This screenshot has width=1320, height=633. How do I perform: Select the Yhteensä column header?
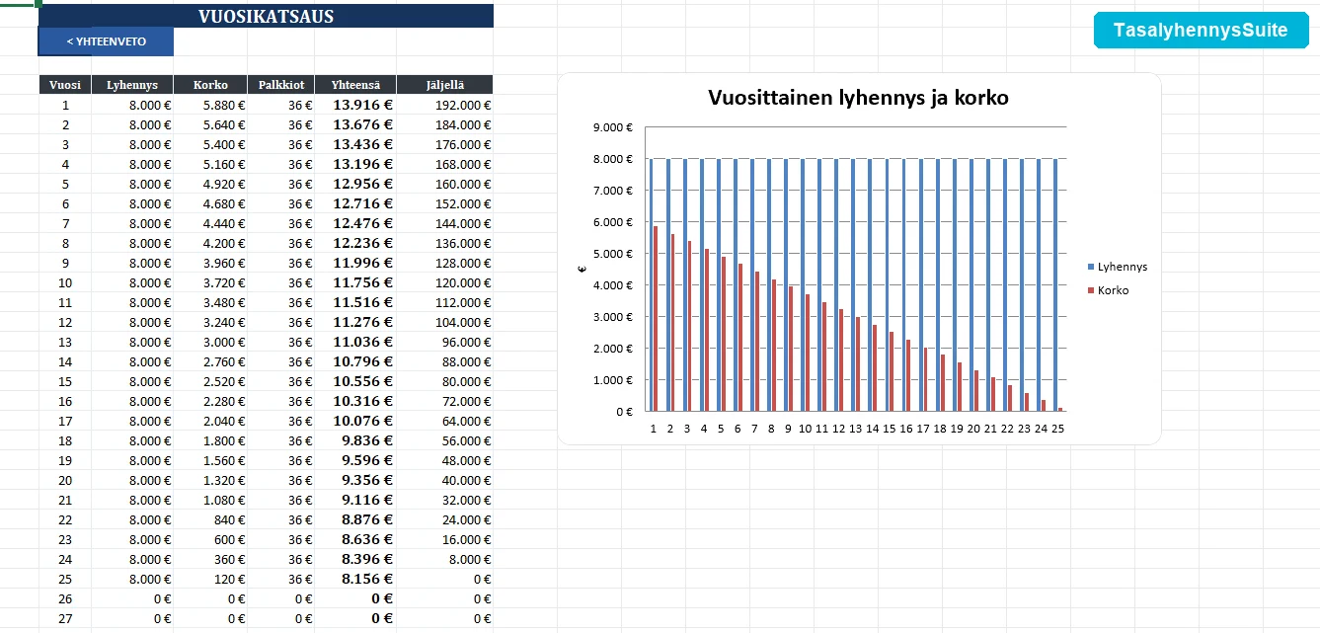355,85
